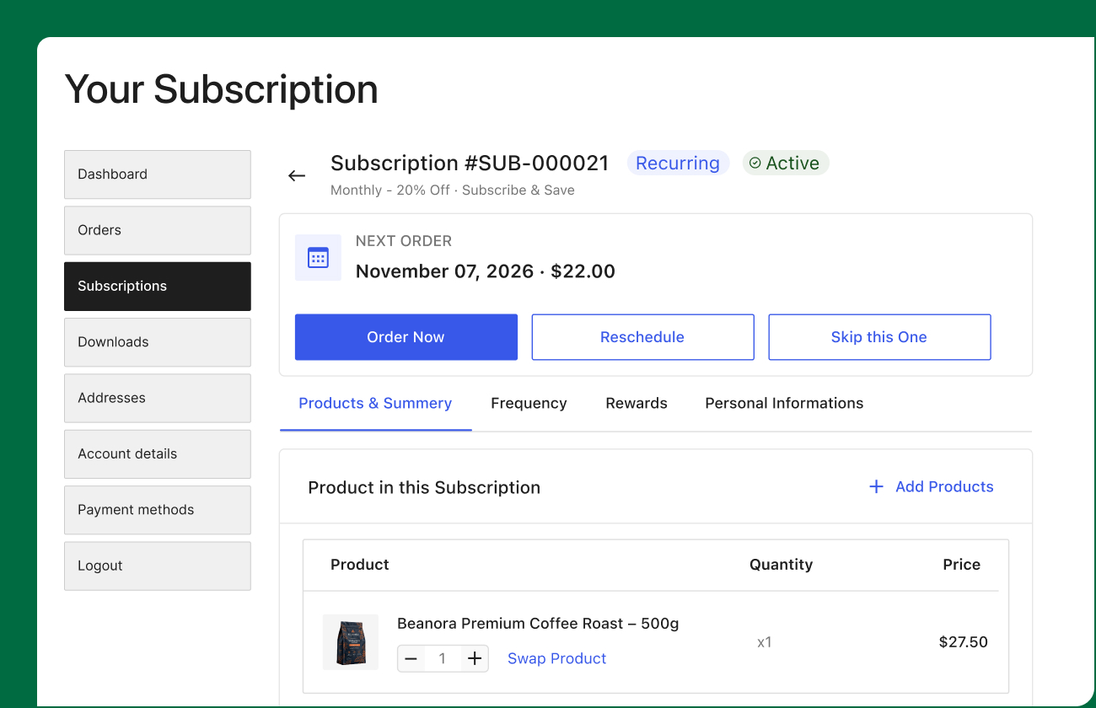Click the Your Subscription page title

click(x=222, y=89)
